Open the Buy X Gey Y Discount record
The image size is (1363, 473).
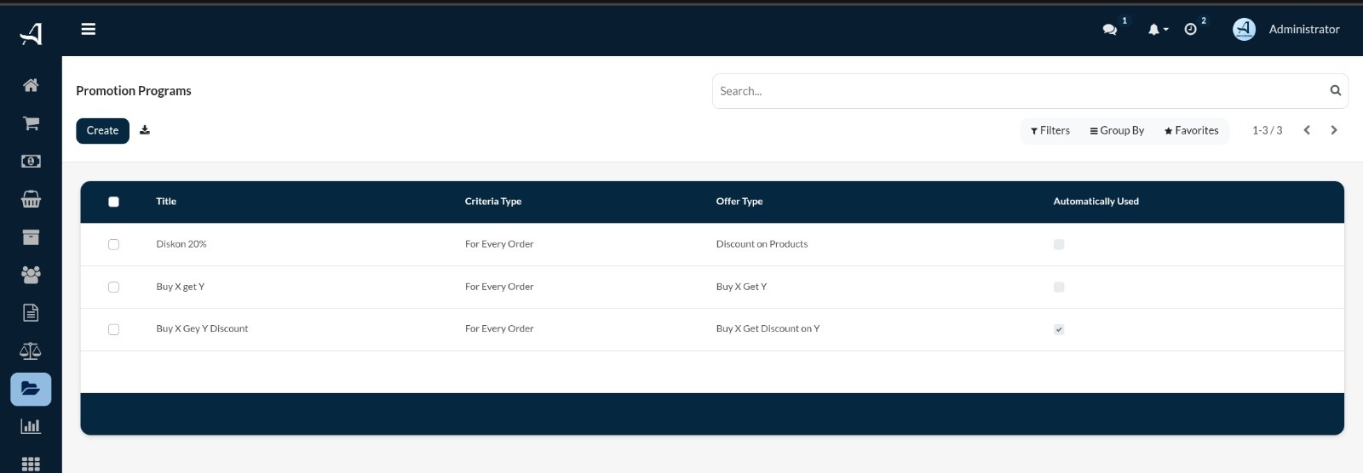point(202,328)
